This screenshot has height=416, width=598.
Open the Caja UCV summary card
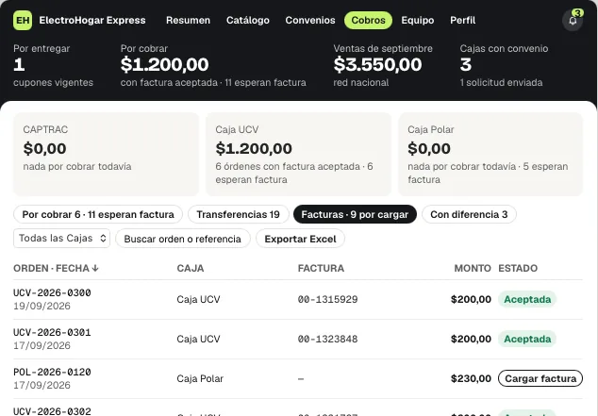click(299, 154)
